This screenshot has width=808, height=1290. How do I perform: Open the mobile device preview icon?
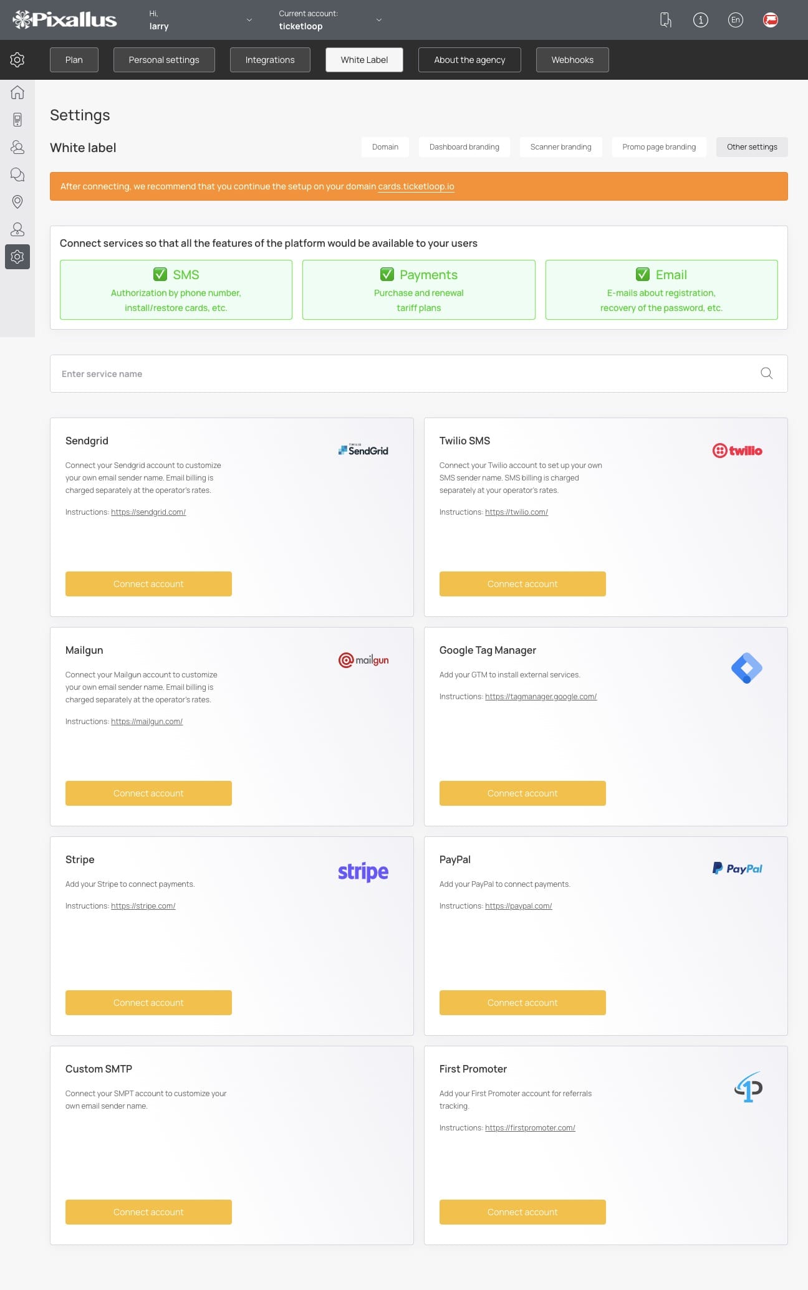(x=665, y=20)
